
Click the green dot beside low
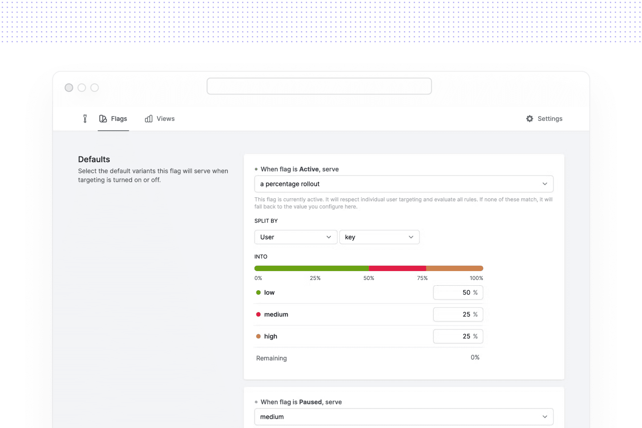258,292
